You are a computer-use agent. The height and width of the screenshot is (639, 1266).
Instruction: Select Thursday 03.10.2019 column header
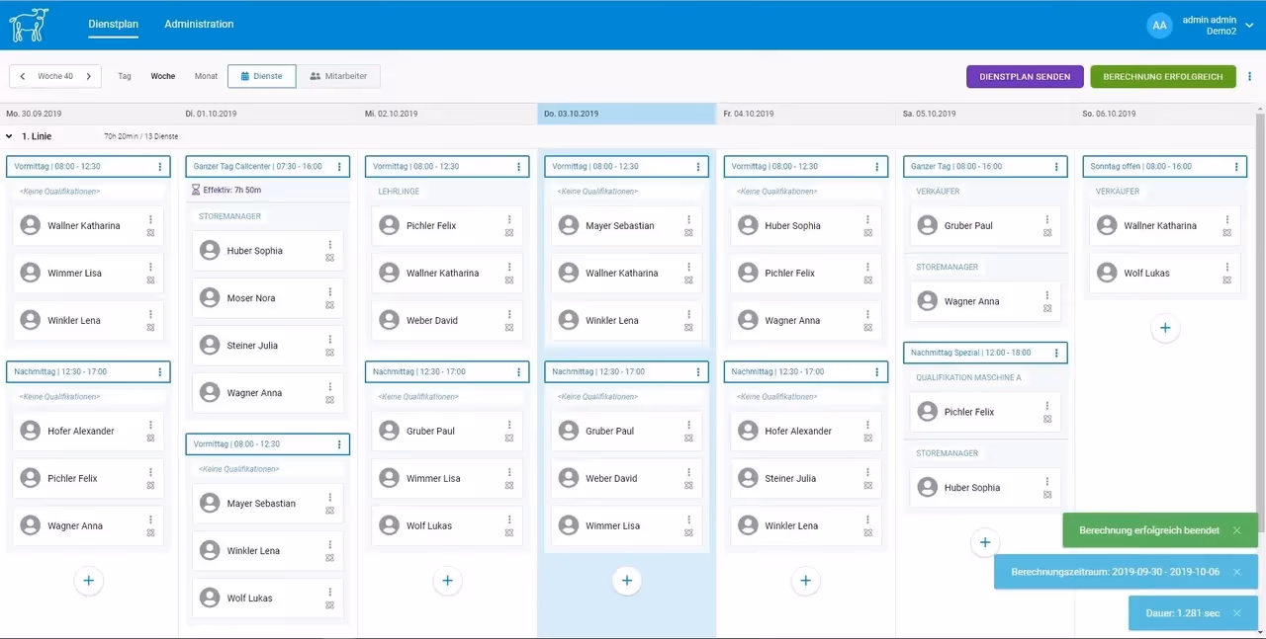(626, 114)
